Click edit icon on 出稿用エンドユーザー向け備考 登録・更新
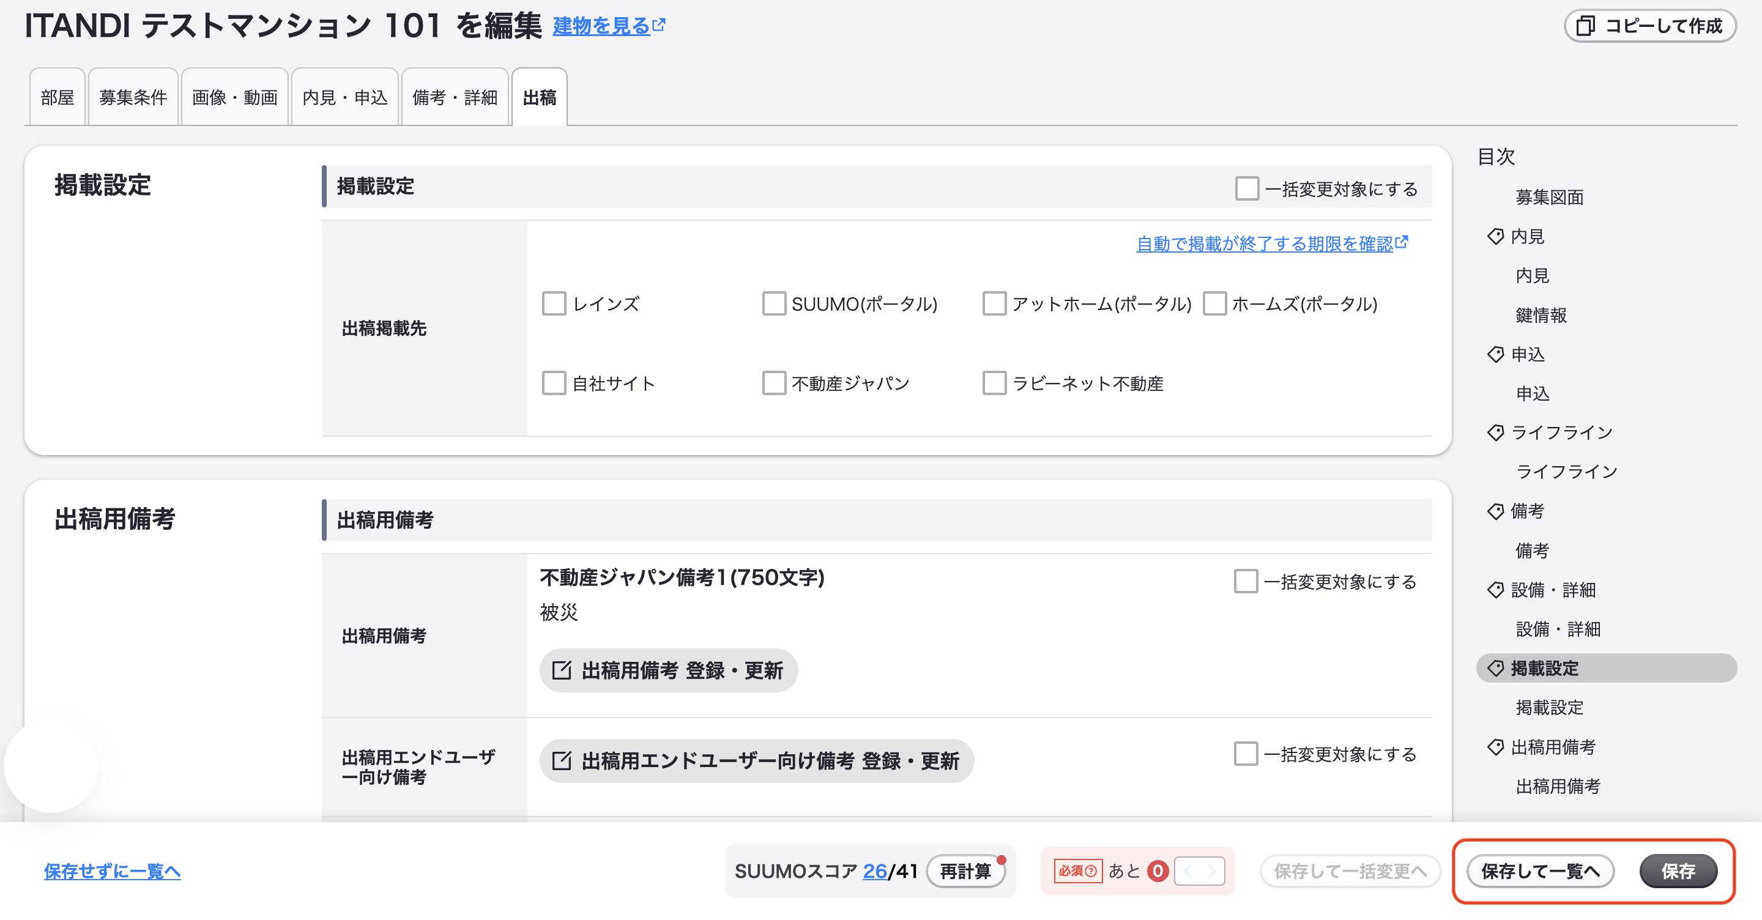Screen dimensions: 1762x920 [562, 760]
